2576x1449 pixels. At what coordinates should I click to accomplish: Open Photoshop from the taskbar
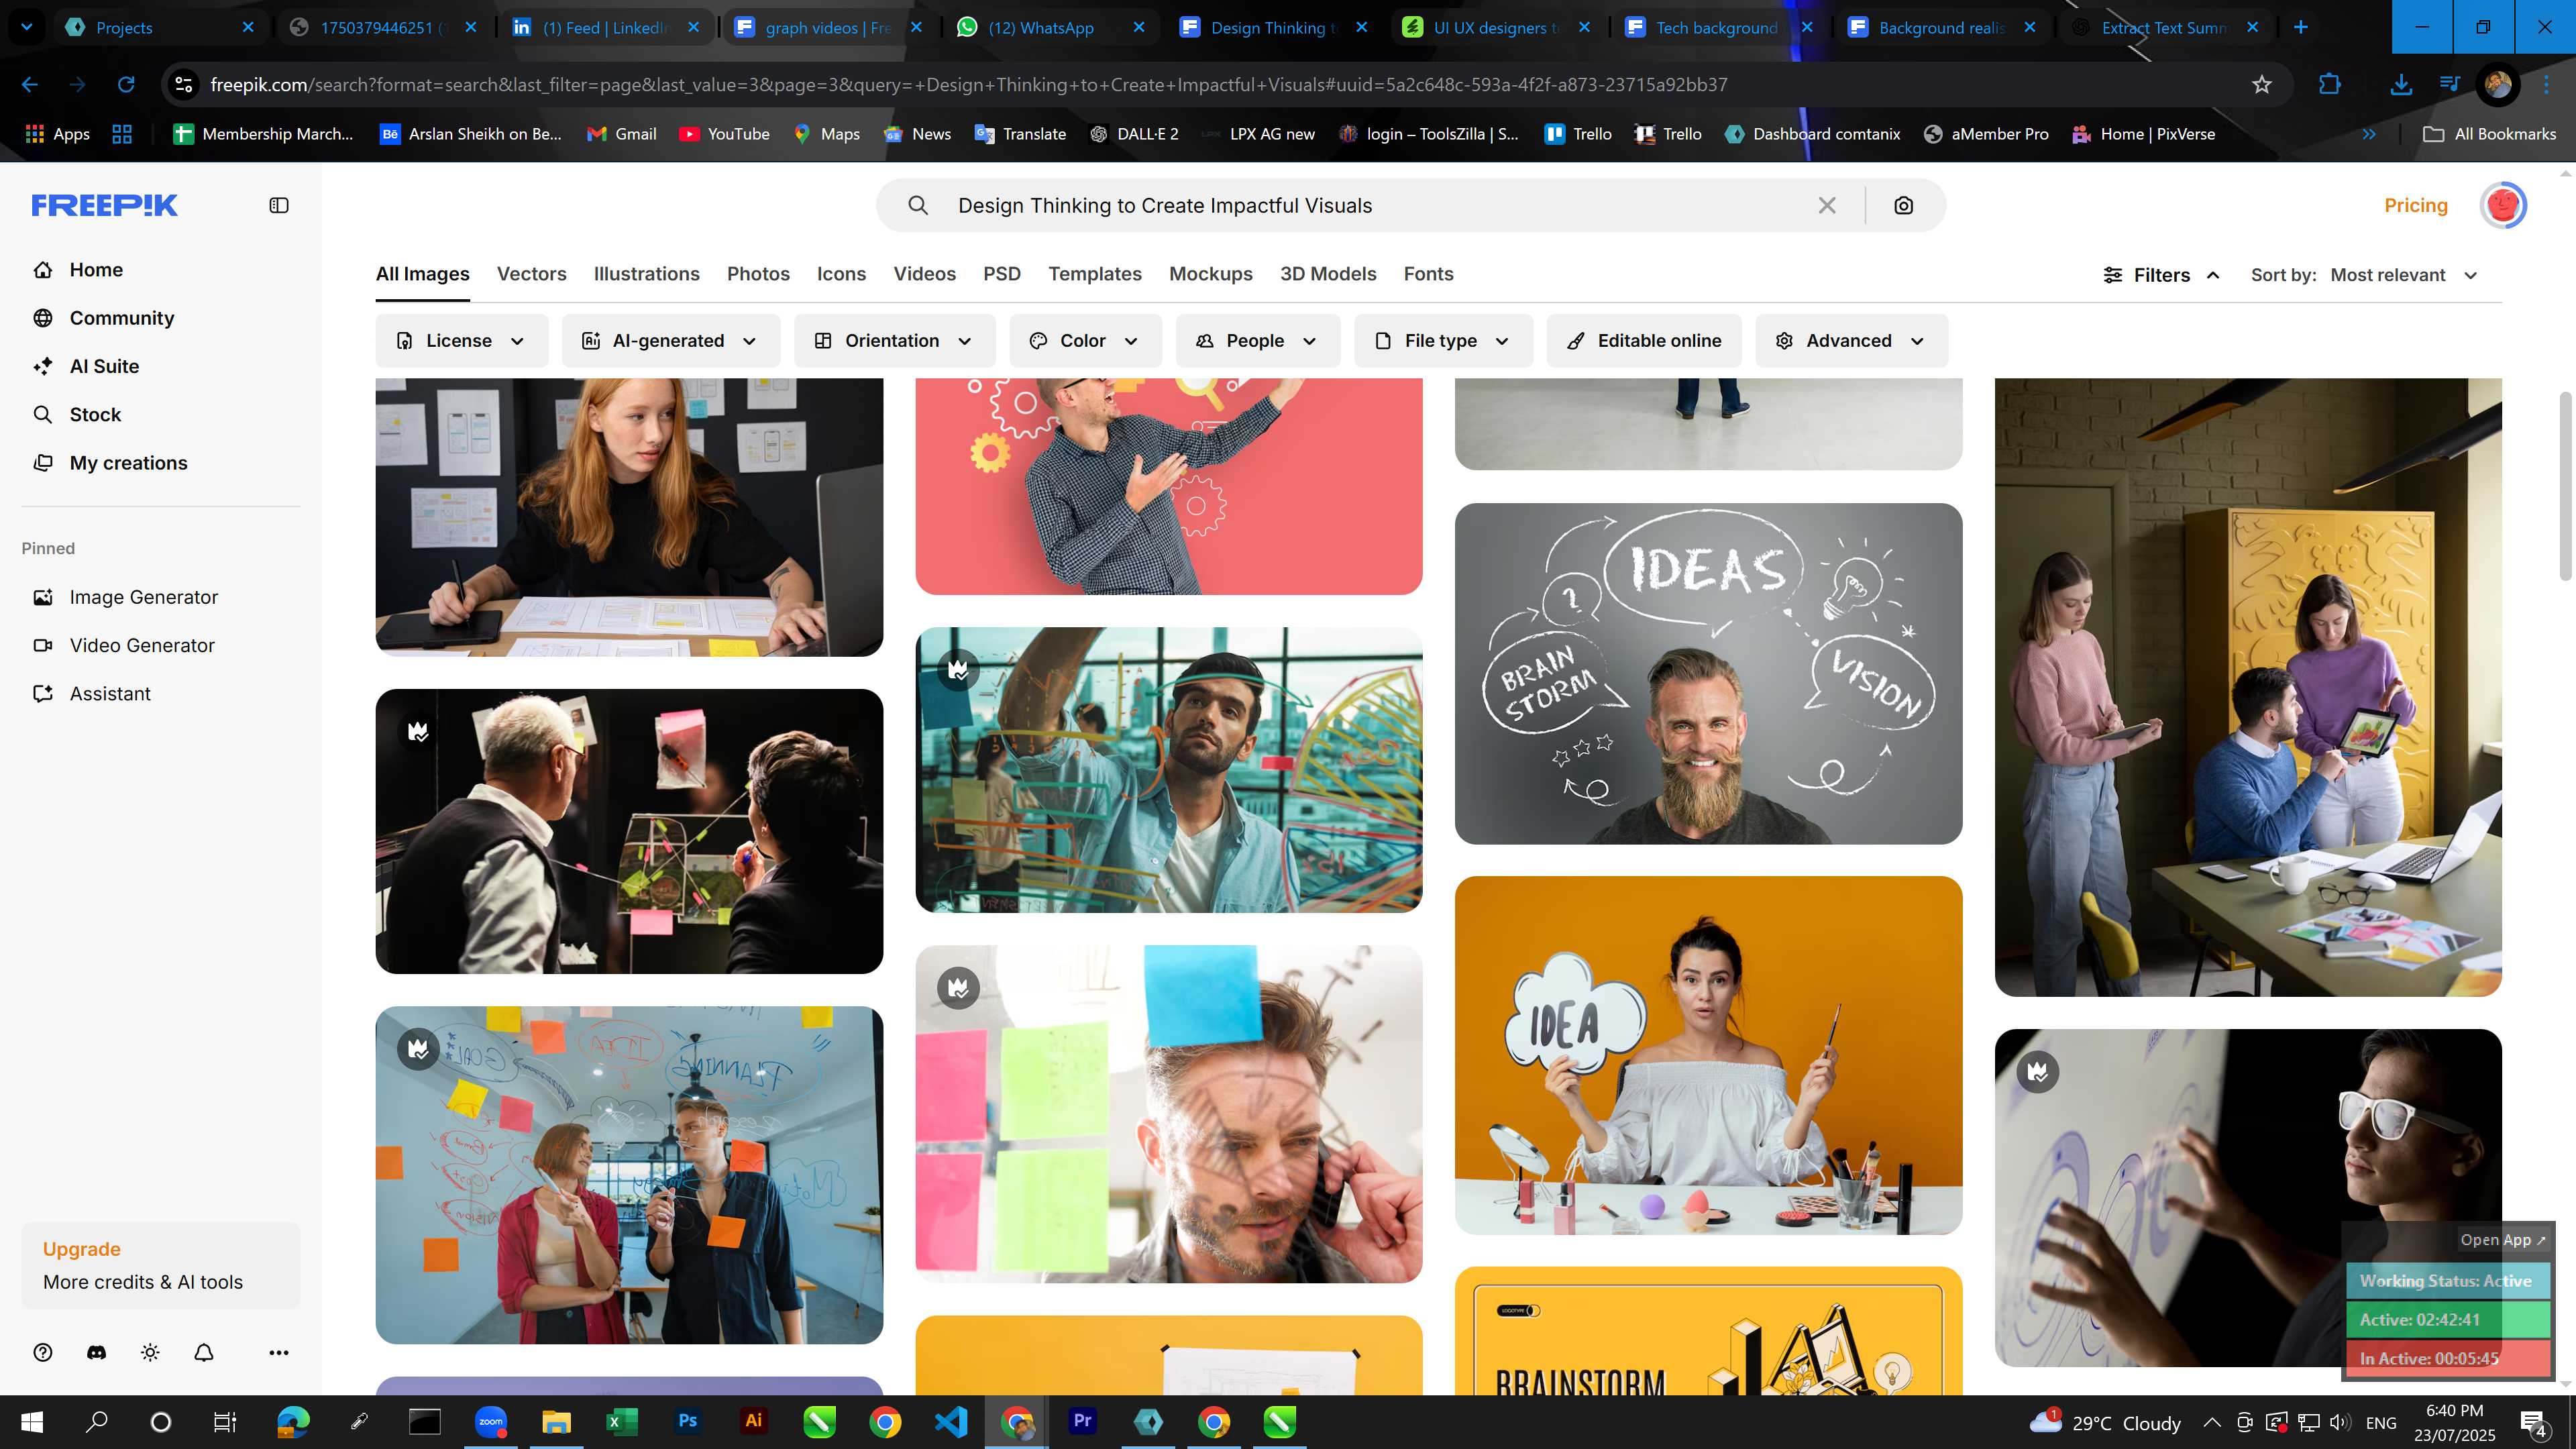[x=688, y=1421]
